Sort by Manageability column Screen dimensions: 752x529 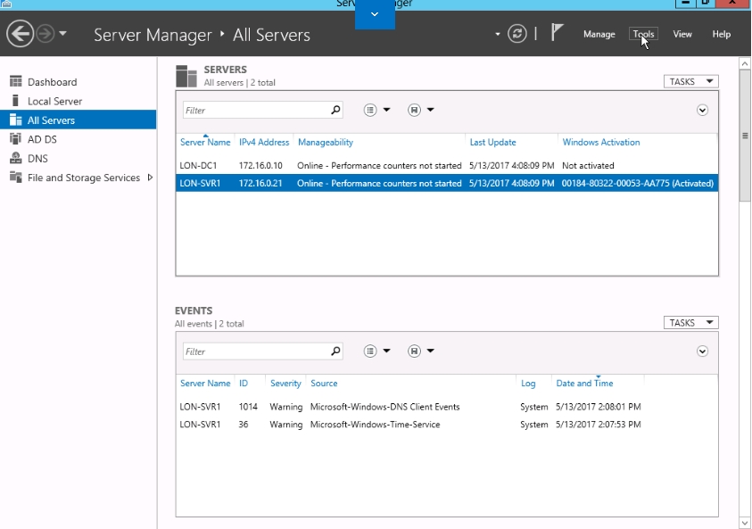(326, 142)
